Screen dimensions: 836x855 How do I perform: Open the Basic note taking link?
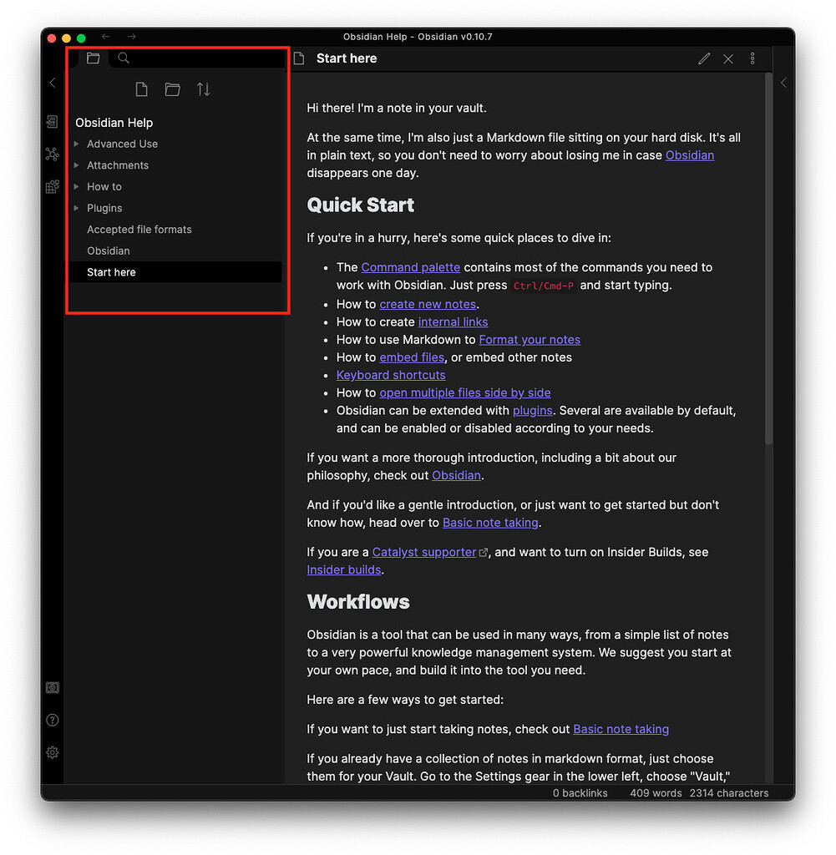coord(490,523)
